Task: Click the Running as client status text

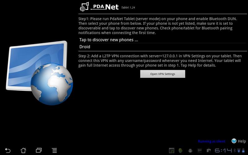Action: tap(212, 141)
